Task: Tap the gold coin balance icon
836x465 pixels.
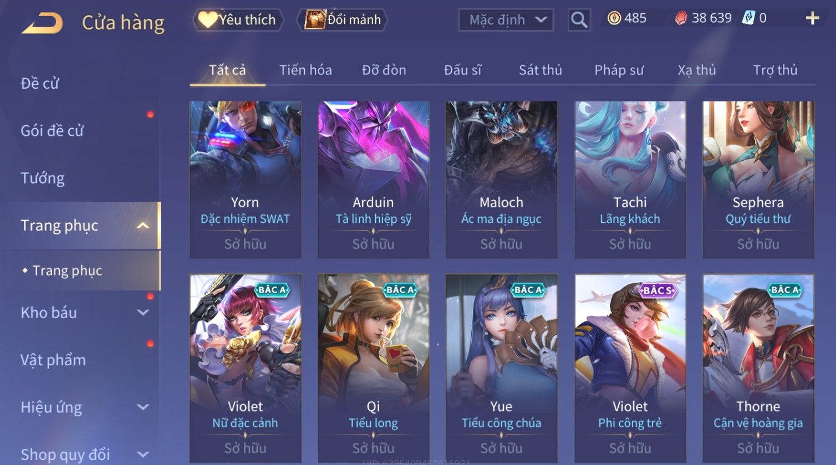Action: click(x=614, y=18)
